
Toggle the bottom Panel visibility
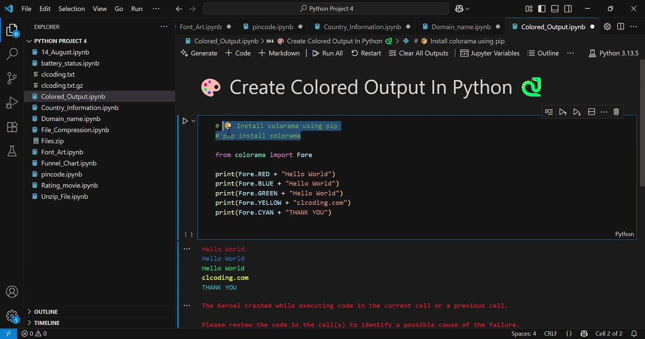pos(555,8)
